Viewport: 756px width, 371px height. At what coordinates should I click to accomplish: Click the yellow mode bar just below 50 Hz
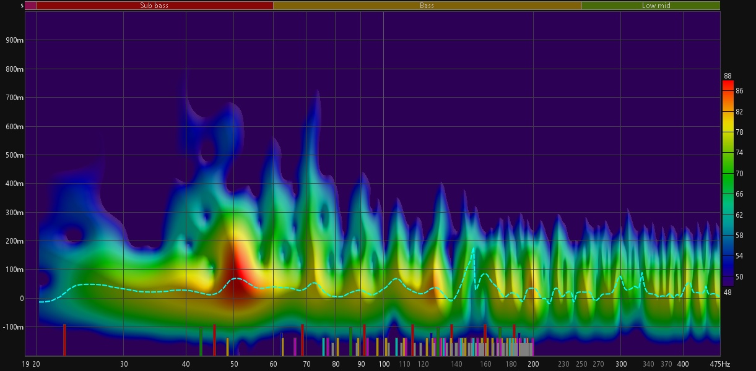[x=227, y=346]
